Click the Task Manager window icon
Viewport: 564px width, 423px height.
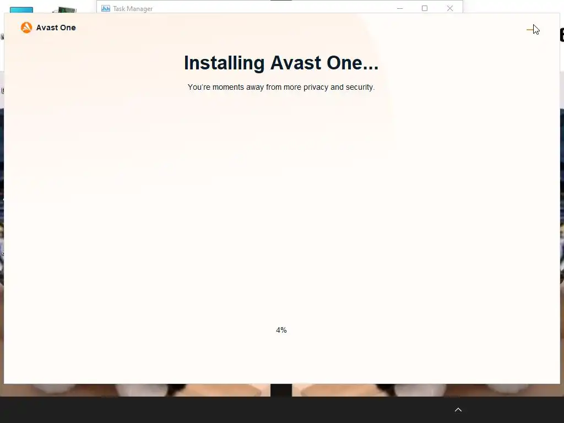[105, 8]
